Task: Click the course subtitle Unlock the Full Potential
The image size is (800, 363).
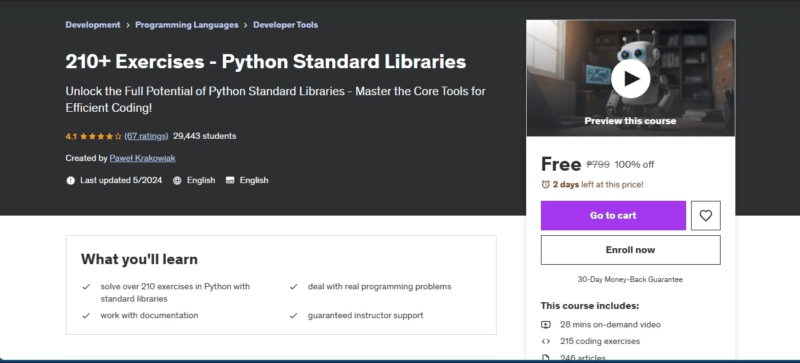Action: 276,100
